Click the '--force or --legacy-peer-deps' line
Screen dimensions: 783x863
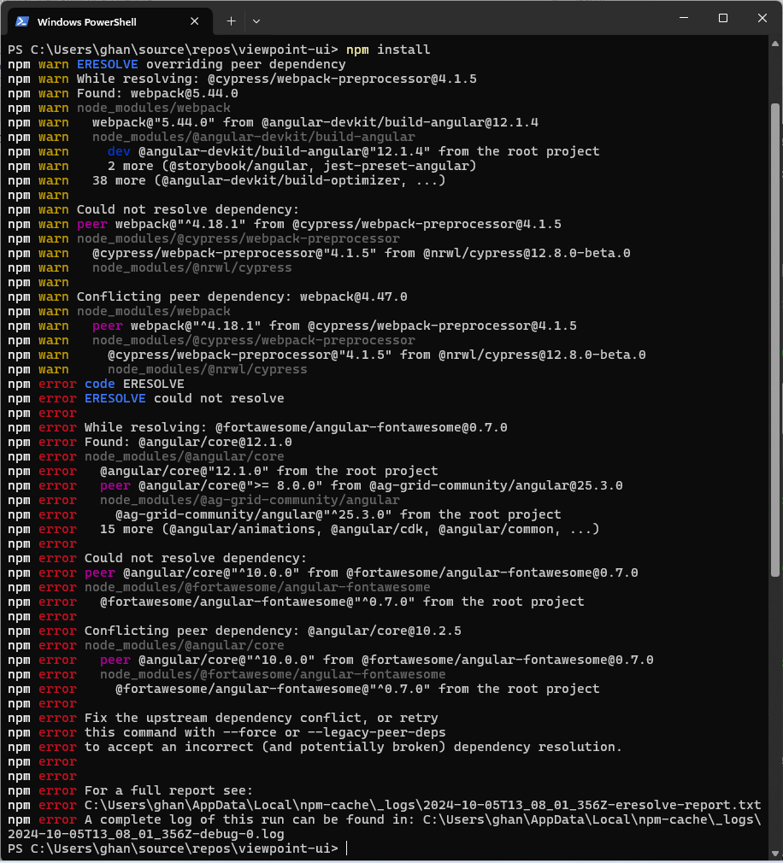point(265,732)
